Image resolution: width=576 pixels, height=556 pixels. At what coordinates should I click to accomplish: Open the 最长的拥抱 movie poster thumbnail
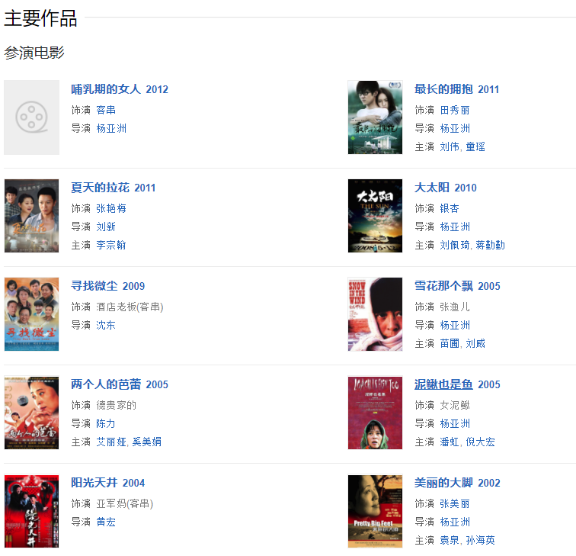[x=375, y=117]
